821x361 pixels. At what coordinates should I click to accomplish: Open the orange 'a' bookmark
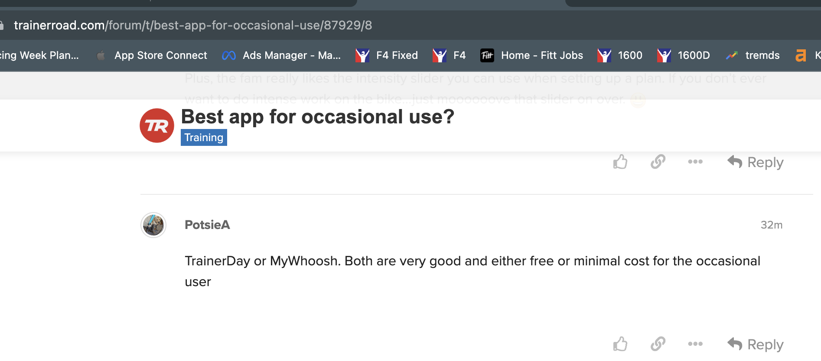coord(801,55)
